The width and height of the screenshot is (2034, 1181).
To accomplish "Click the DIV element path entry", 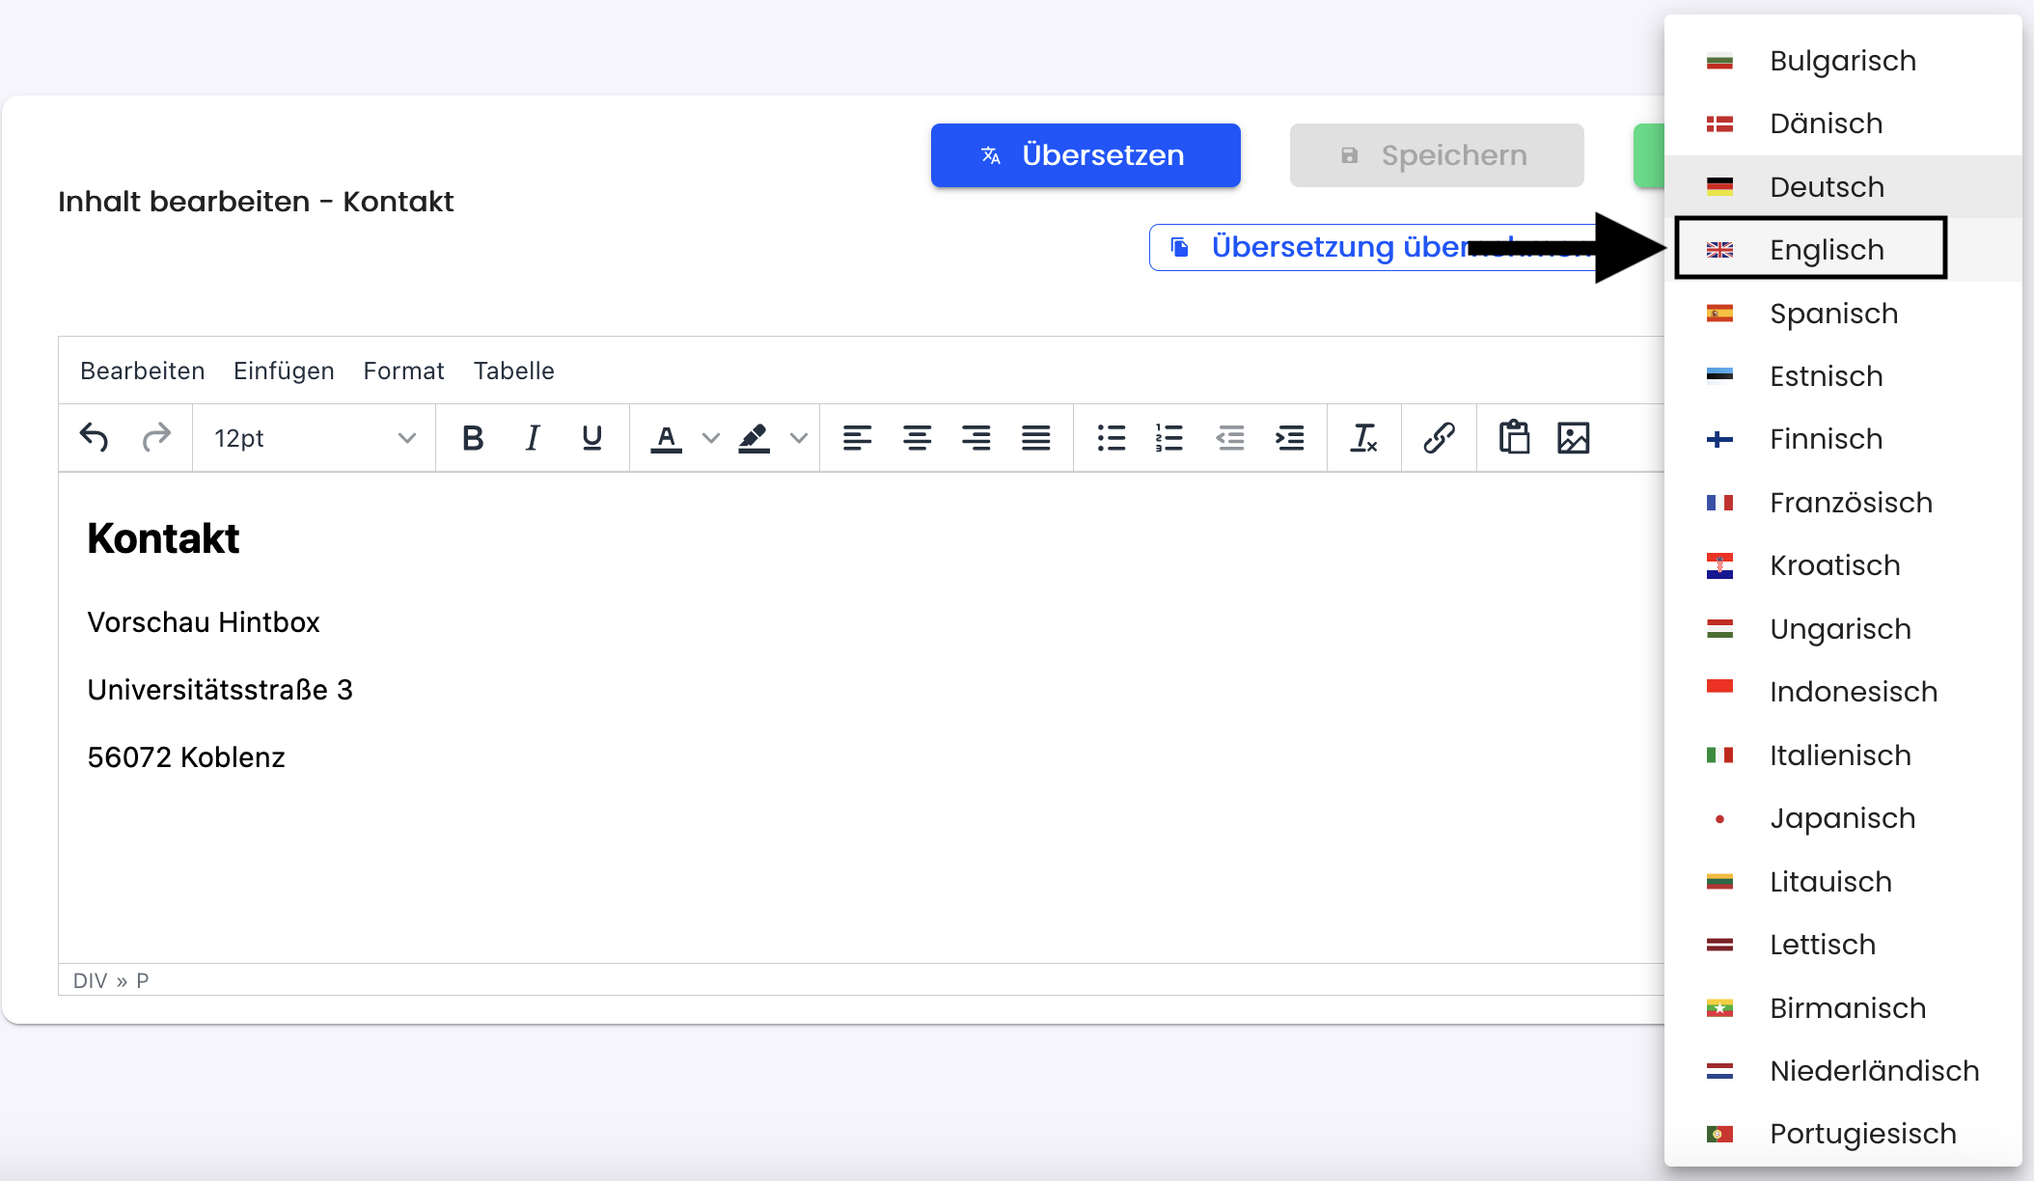I will 90,980.
